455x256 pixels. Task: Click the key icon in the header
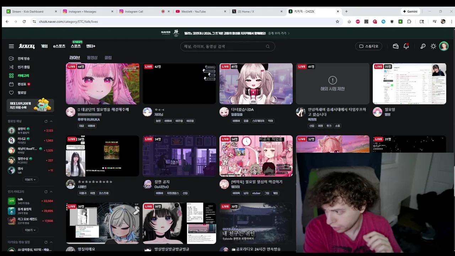[423, 46]
